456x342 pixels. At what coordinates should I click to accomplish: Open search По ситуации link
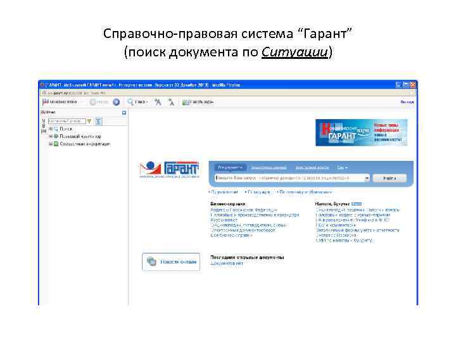coord(259,192)
